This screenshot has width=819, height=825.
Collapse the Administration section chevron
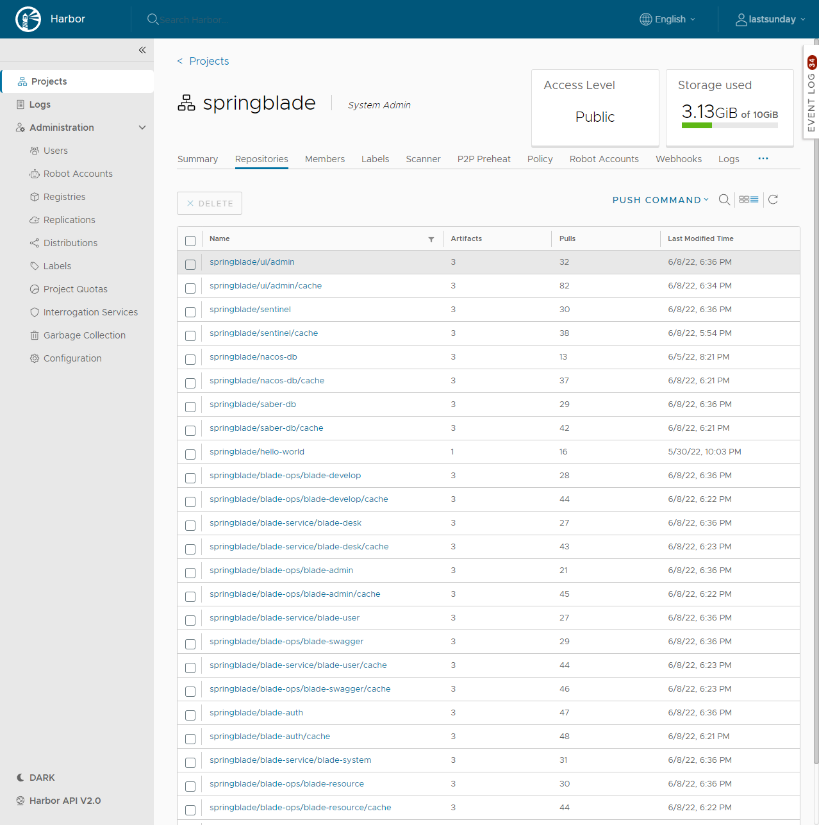[142, 128]
